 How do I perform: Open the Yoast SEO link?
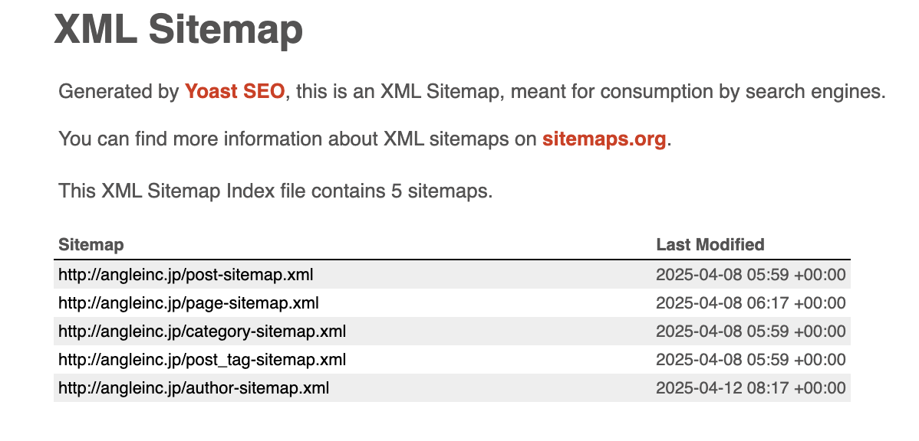point(235,93)
